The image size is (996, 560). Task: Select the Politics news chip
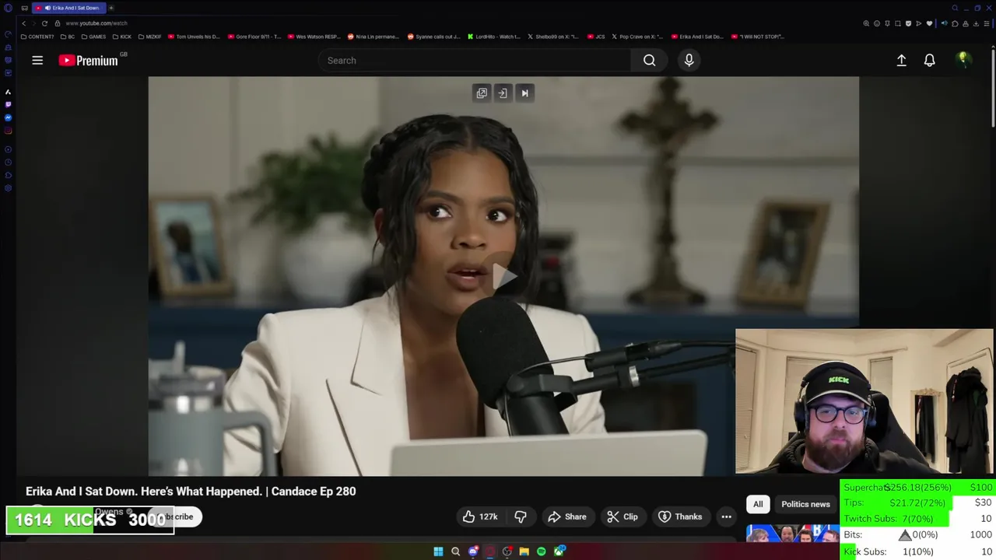point(805,504)
